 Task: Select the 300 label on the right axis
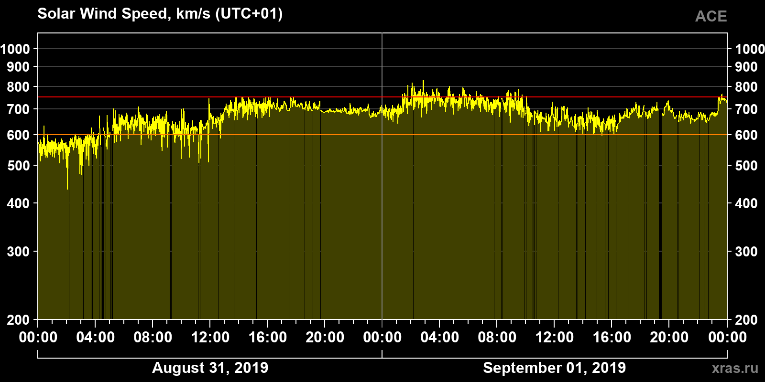[x=746, y=252]
